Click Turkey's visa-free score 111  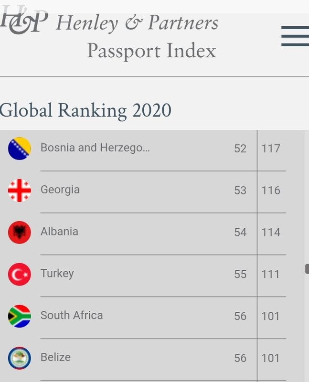(270, 274)
